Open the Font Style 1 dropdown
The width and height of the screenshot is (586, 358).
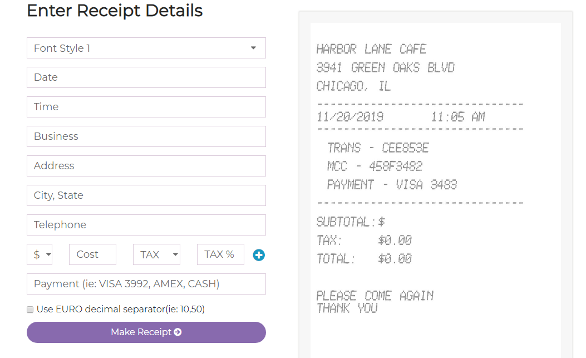point(146,48)
